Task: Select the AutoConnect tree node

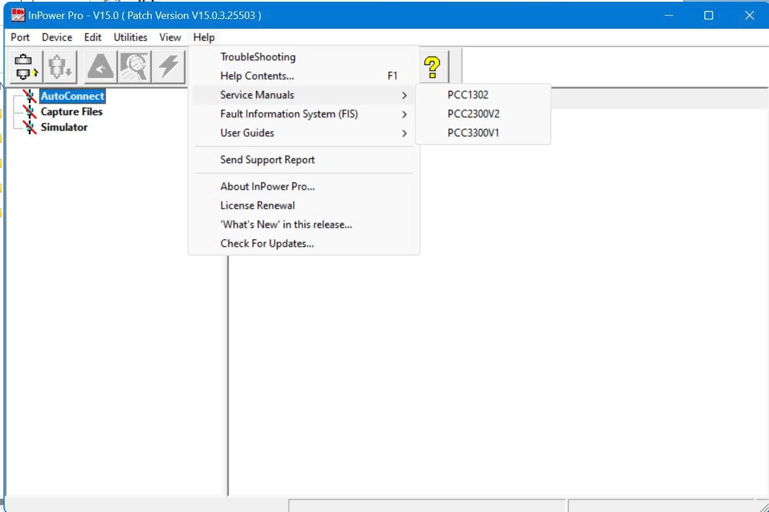Action: 73,97
